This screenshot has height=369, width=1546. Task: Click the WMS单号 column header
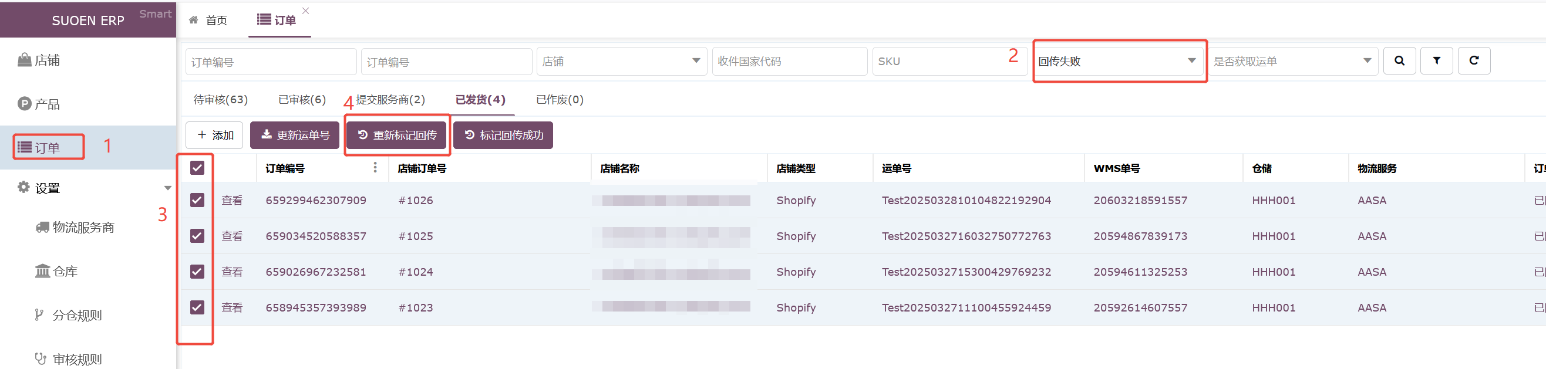point(1116,168)
